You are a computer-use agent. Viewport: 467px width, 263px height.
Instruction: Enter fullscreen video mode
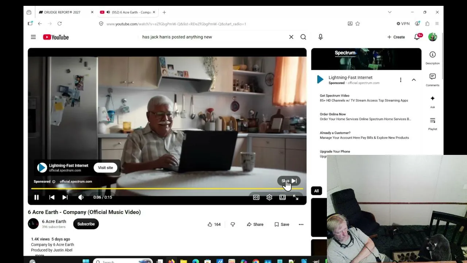click(x=296, y=197)
